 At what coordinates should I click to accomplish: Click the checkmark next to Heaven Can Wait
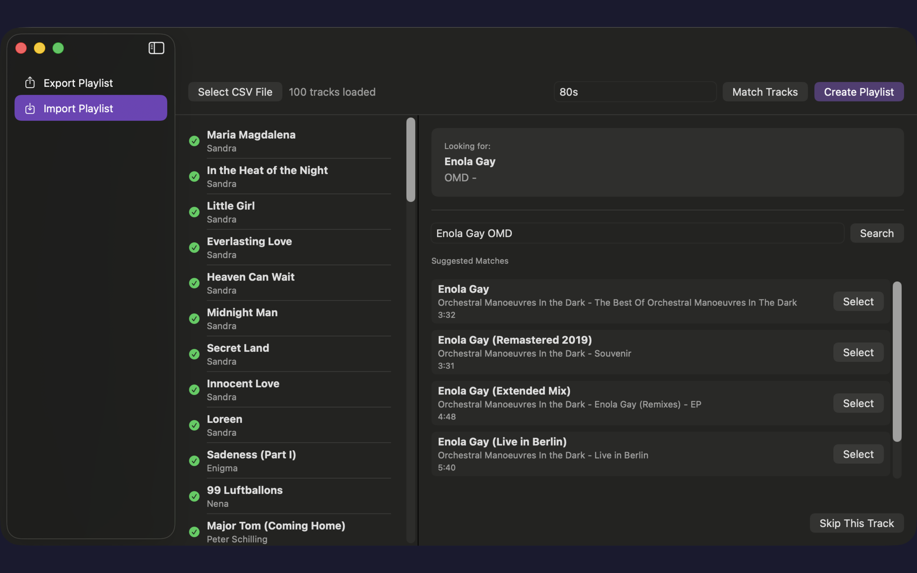tap(195, 283)
